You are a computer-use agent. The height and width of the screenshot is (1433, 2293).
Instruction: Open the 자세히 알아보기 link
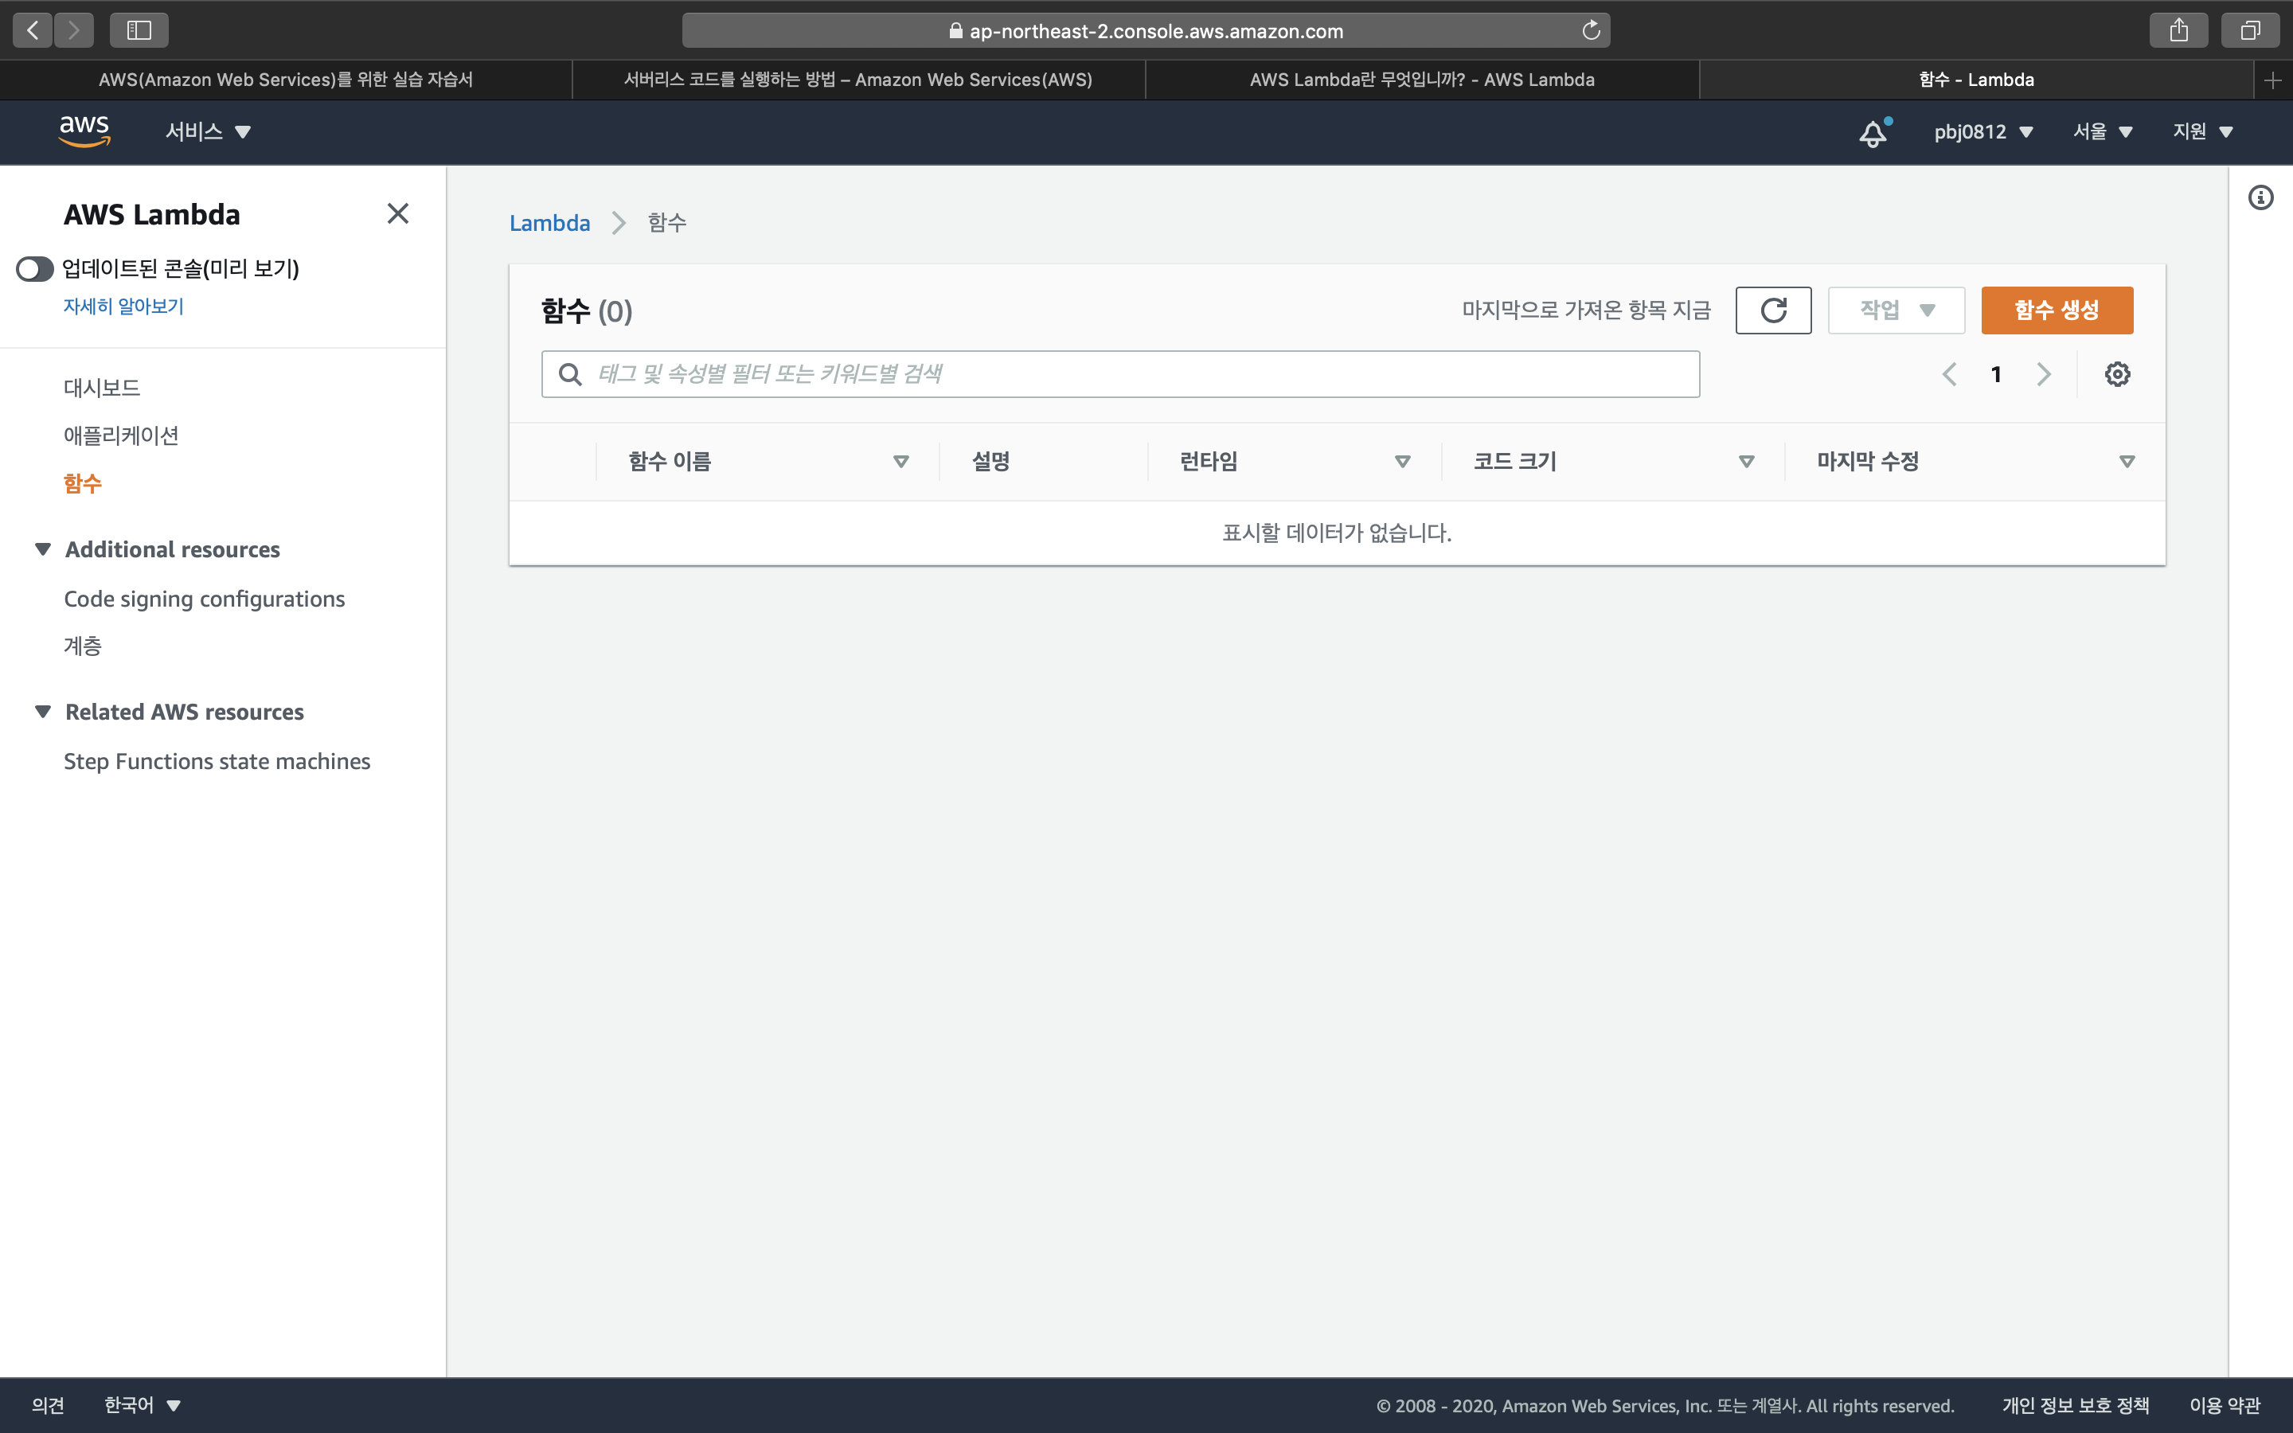(x=123, y=307)
